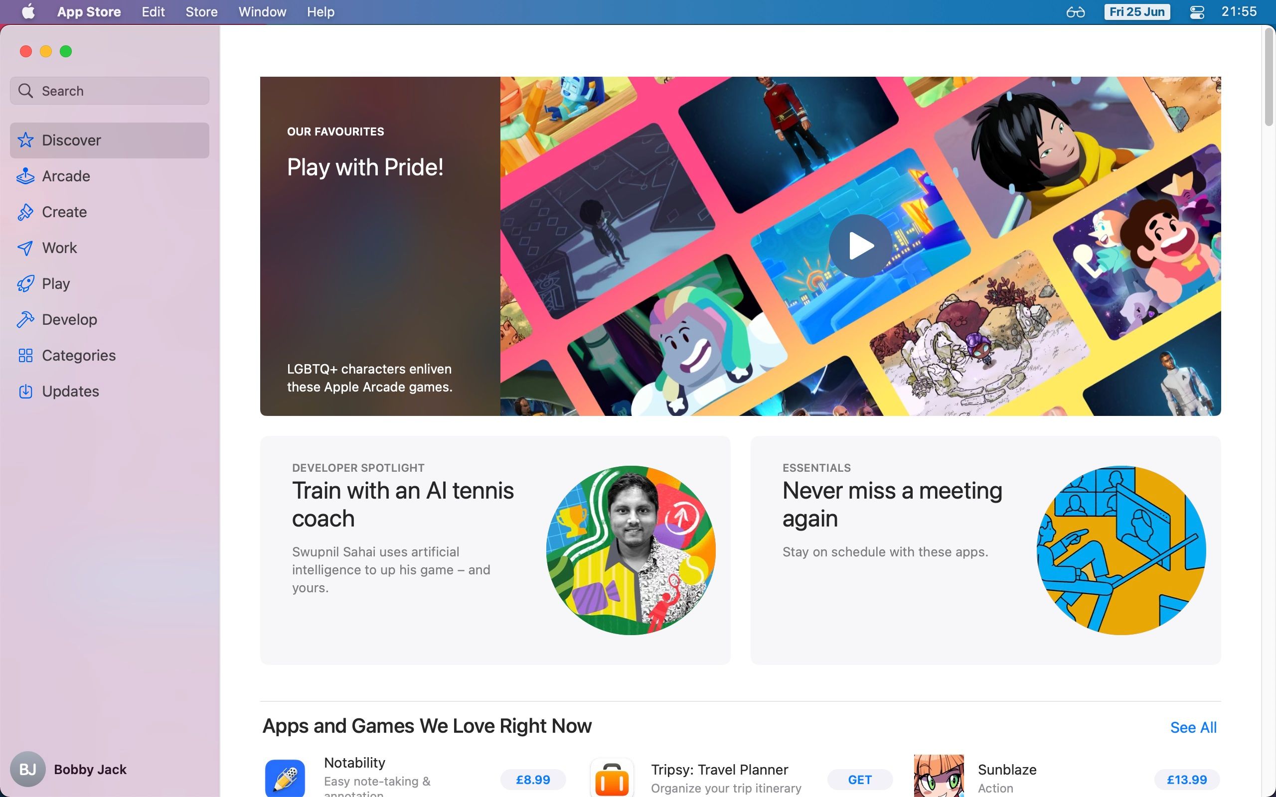This screenshot has width=1276, height=797.
Task: Expand the Window menu bar dropdown
Action: point(261,12)
